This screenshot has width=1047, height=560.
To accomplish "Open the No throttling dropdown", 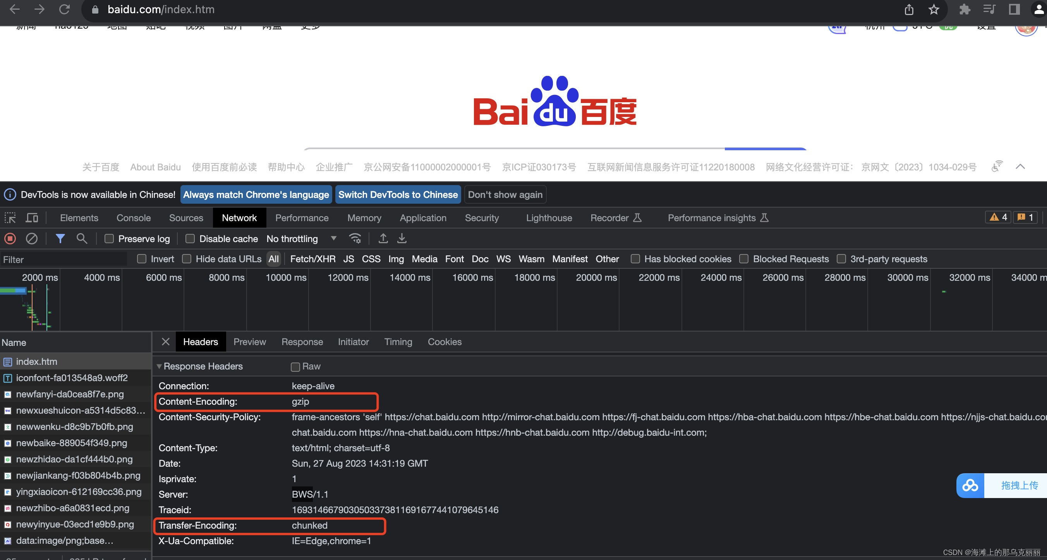I will pos(301,239).
